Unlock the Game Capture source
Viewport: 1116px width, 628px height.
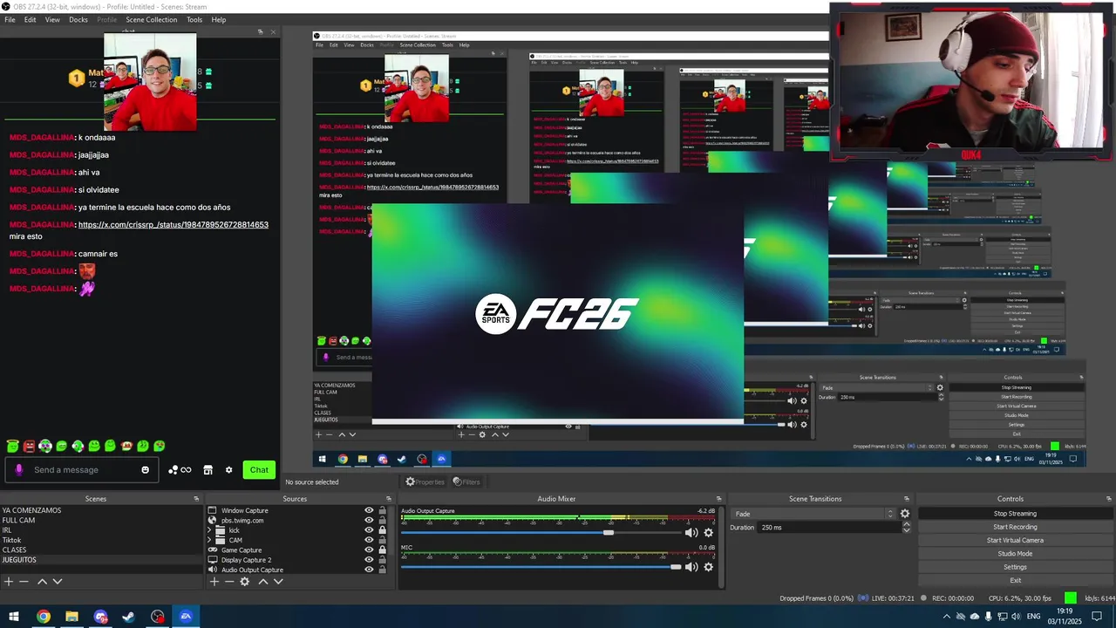[382, 550]
